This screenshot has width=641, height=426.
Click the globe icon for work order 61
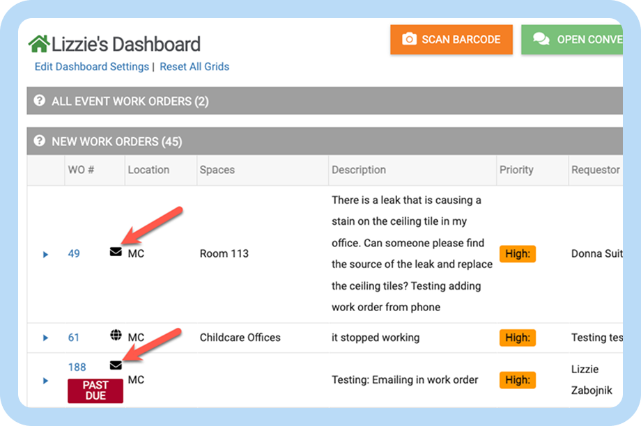click(116, 336)
